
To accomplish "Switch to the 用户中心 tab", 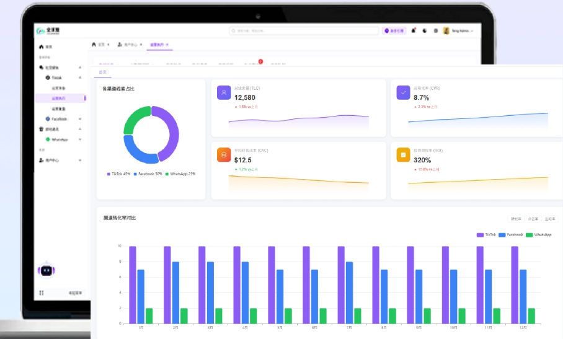I will tap(130, 45).
